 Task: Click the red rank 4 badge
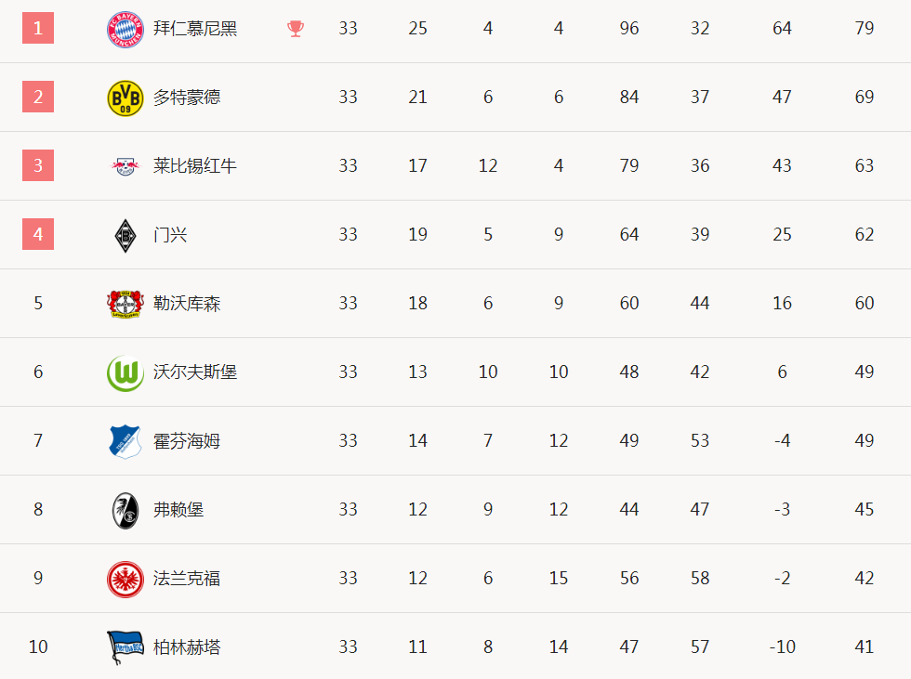(x=38, y=234)
